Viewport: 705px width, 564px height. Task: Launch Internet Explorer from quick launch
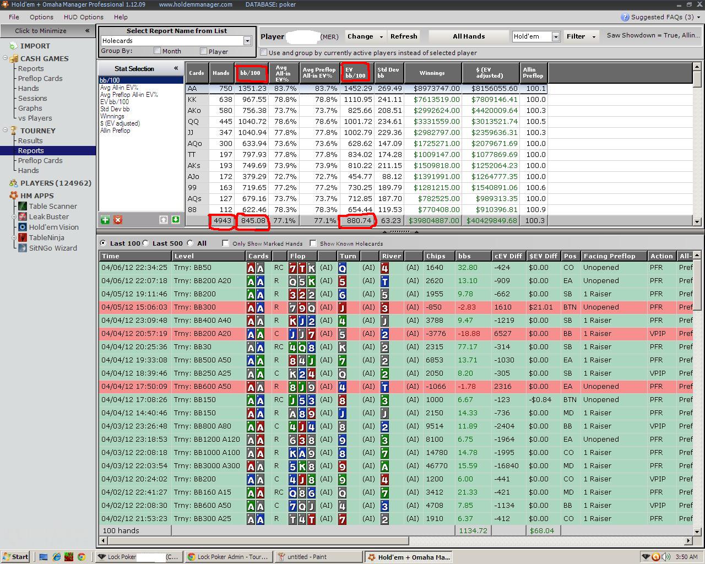coord(56,557)
